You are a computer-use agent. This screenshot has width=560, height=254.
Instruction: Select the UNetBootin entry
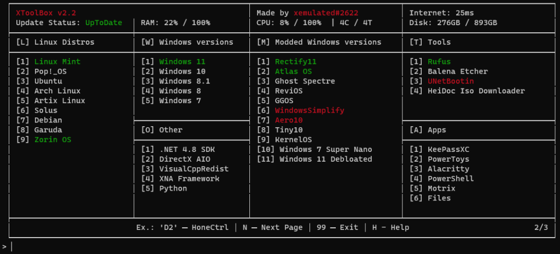tap(441, 81)
